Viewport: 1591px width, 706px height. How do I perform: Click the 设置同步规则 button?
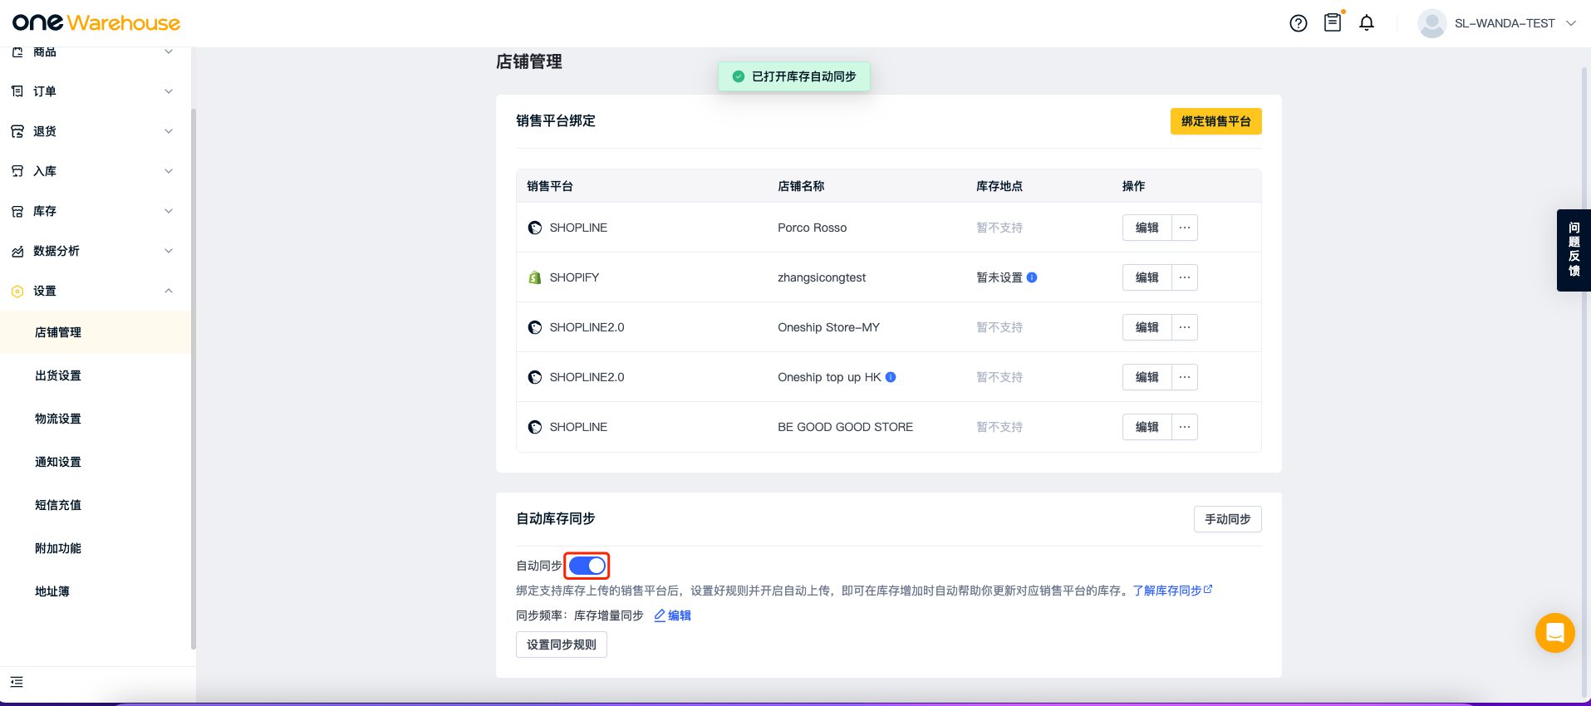coord(562,645)
